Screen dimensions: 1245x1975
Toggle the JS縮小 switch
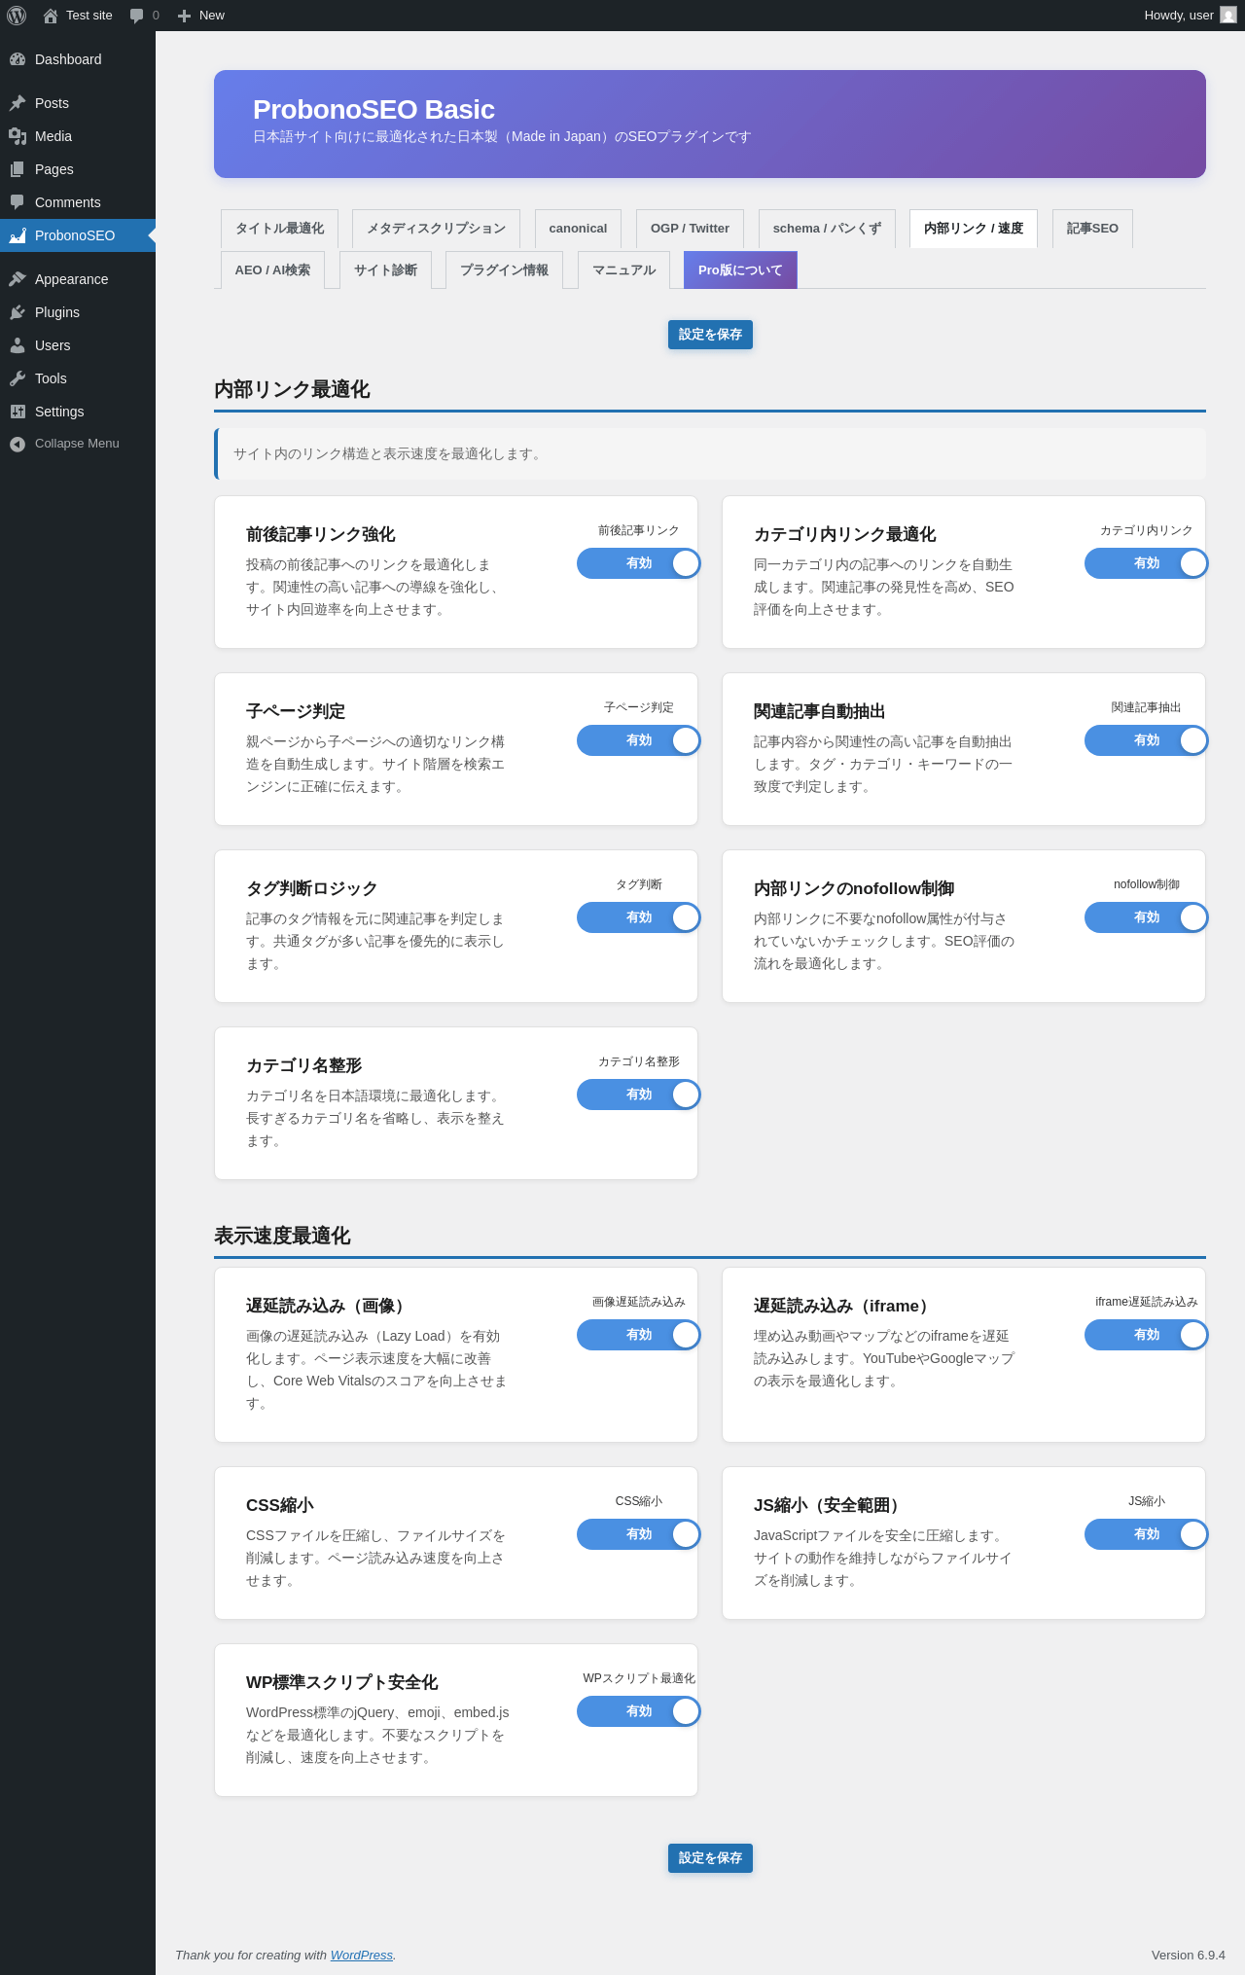coord(1147,1534)
